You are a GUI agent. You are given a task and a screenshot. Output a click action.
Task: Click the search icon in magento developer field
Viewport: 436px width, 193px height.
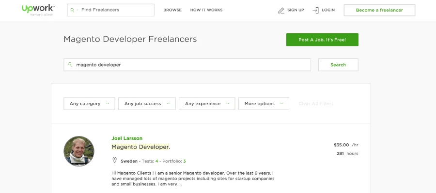click(70, 64)
